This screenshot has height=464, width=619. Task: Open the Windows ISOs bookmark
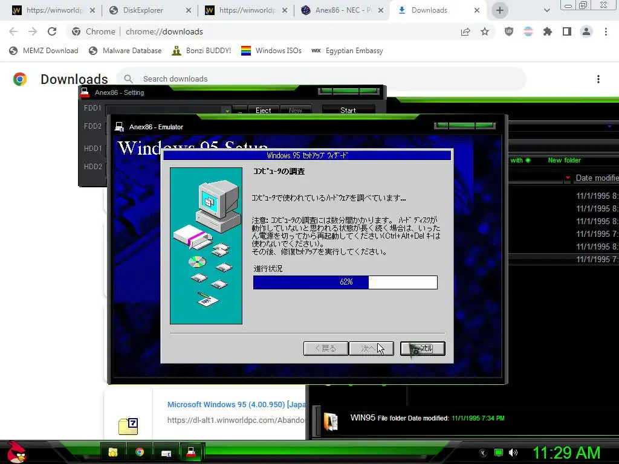click(x=271, y=51)
